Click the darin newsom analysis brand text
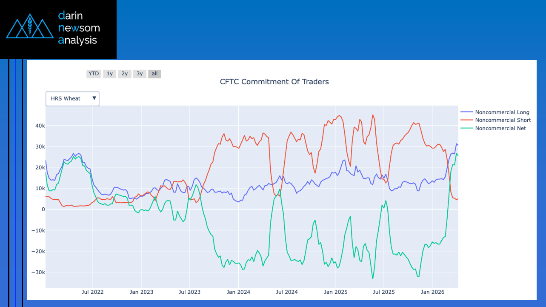Viewport: 546px width, 307px height. pyautogui.click(x=79, y=28)
